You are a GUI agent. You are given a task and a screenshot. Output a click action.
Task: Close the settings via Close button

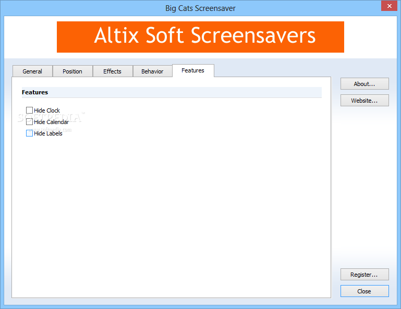pos(364,291)
